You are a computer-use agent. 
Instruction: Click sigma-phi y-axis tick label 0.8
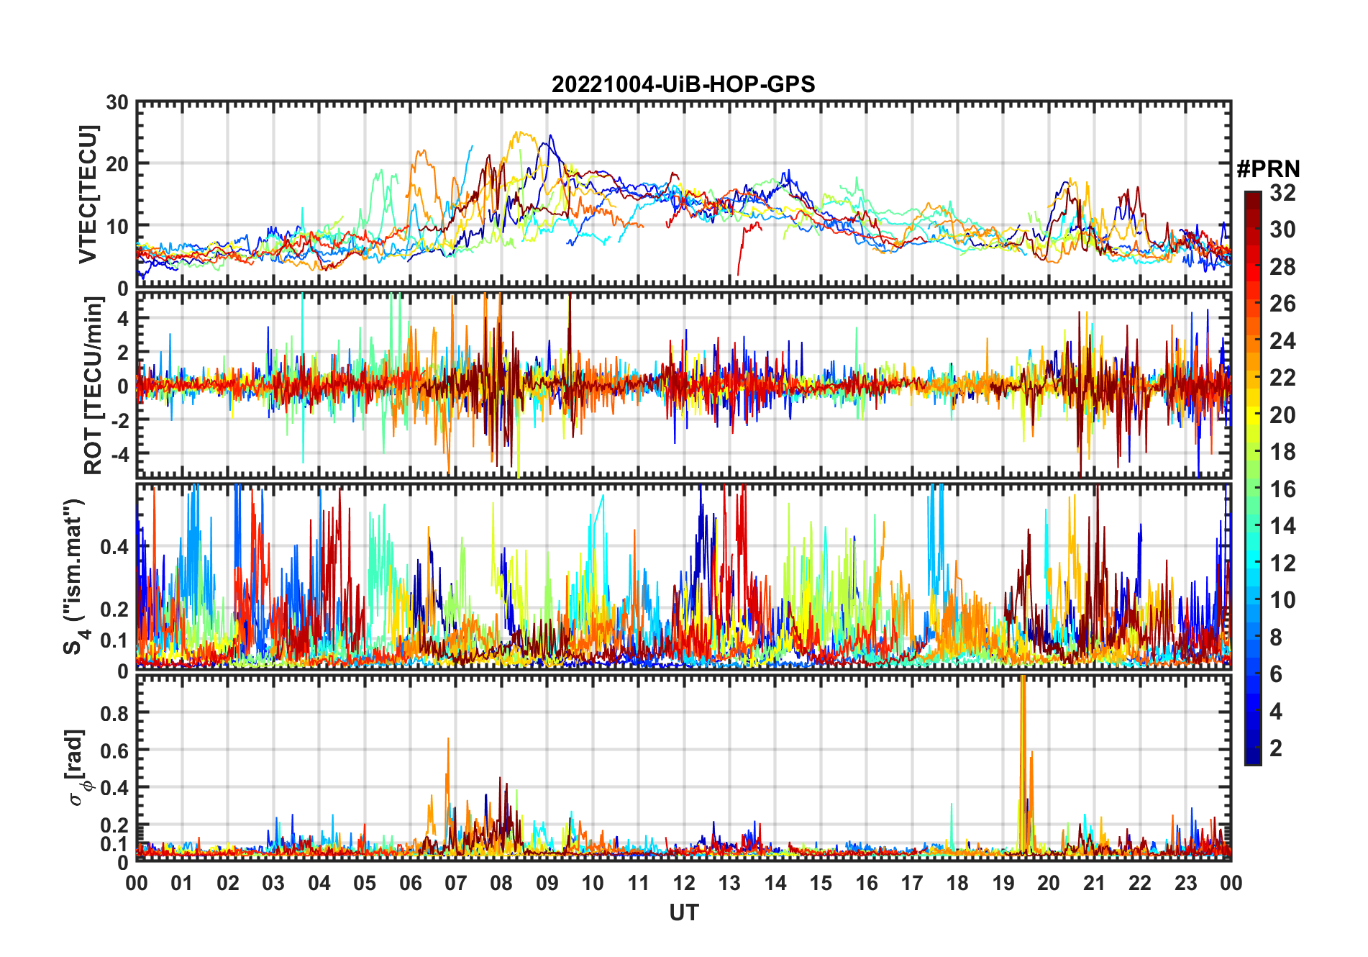114,713
